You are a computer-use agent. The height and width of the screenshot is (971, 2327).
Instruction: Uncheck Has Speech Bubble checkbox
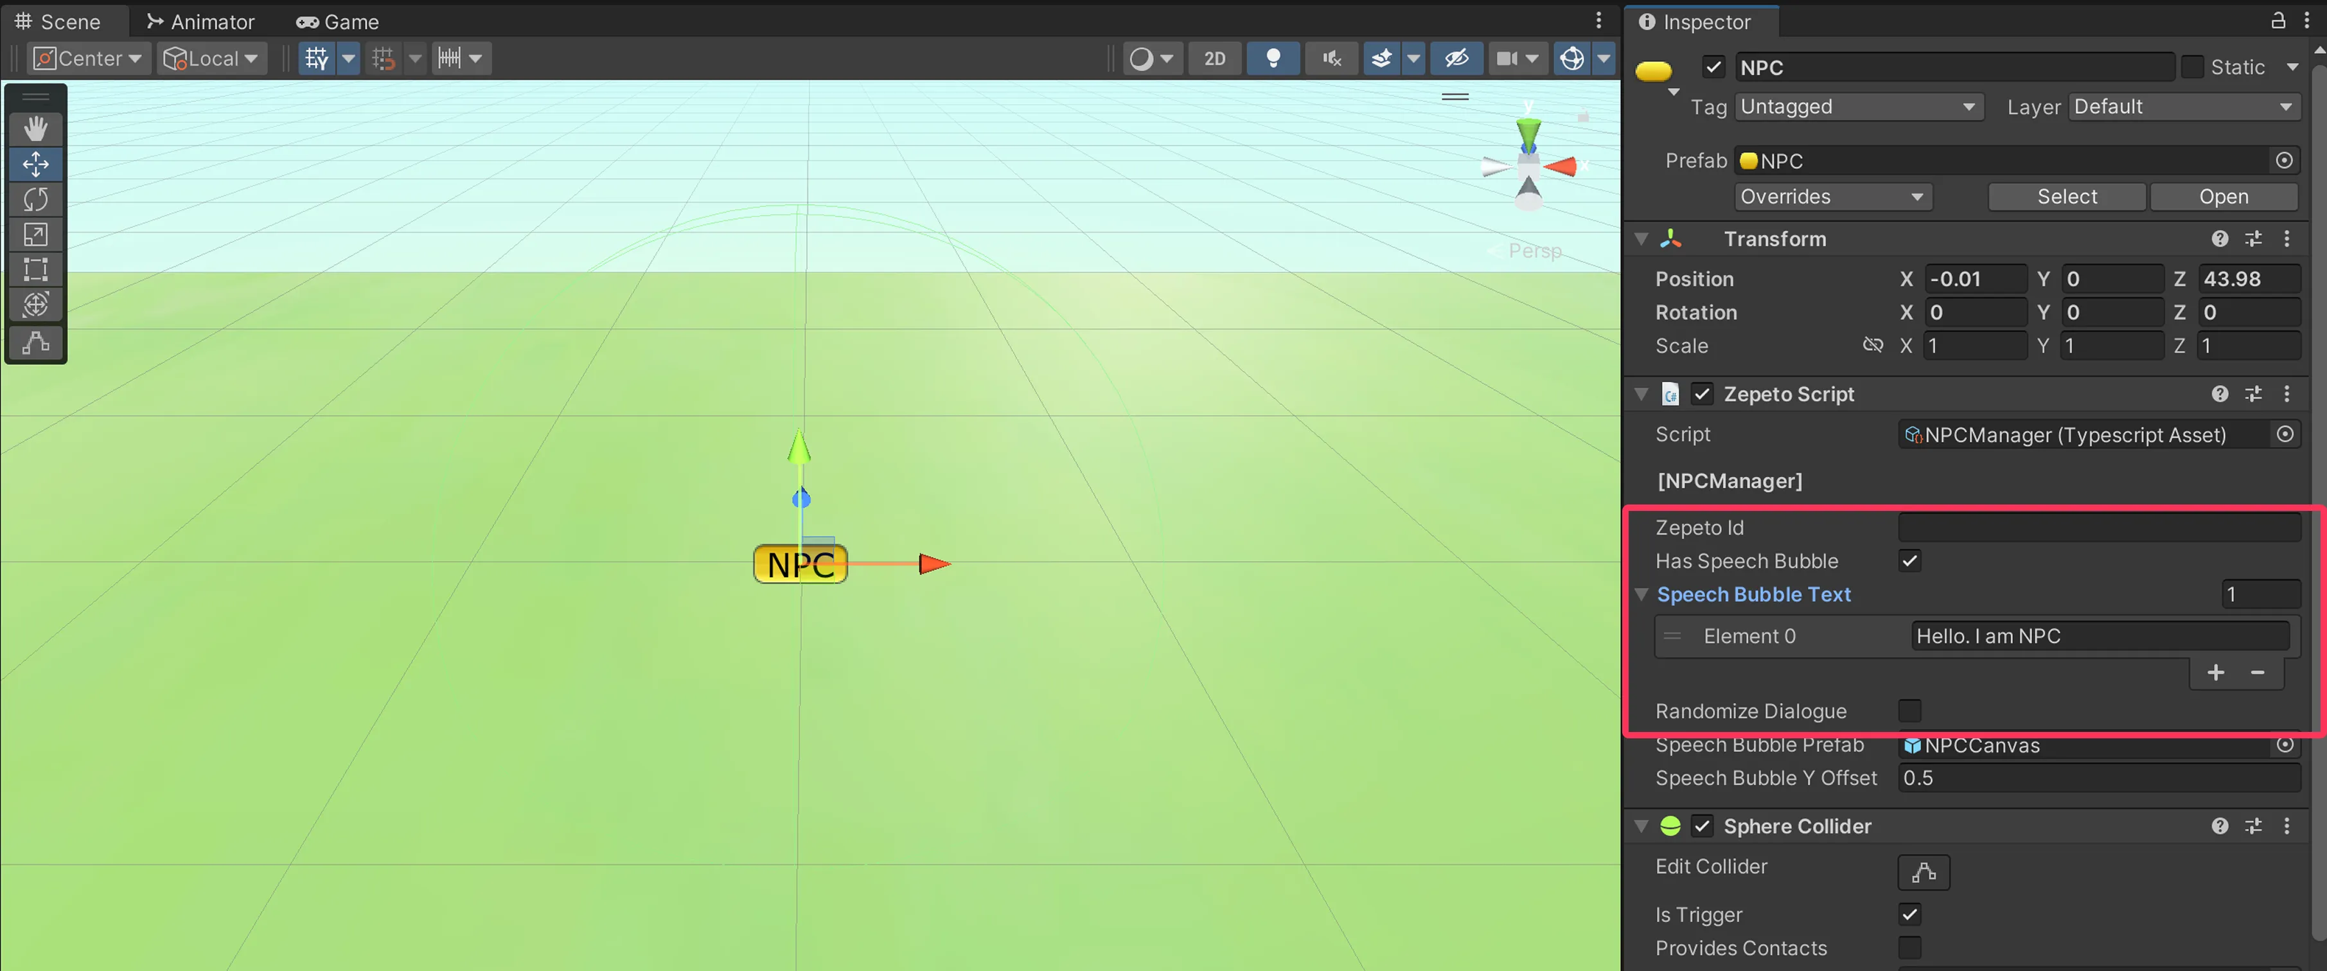click(1909, 561)
